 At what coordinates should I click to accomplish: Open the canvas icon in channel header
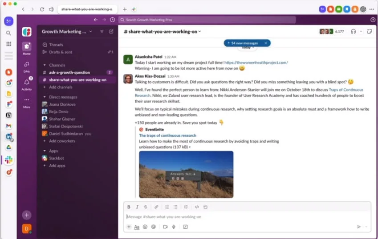370,32
